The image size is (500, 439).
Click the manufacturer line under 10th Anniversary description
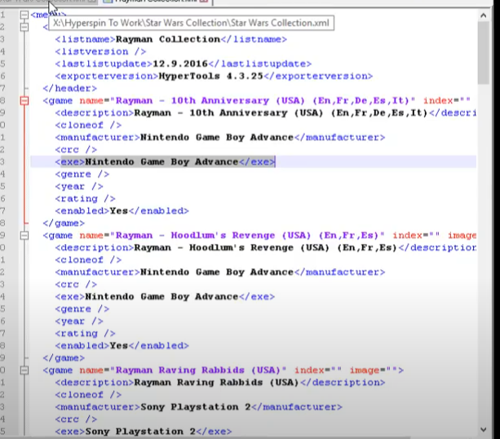(x=220, y=138)
